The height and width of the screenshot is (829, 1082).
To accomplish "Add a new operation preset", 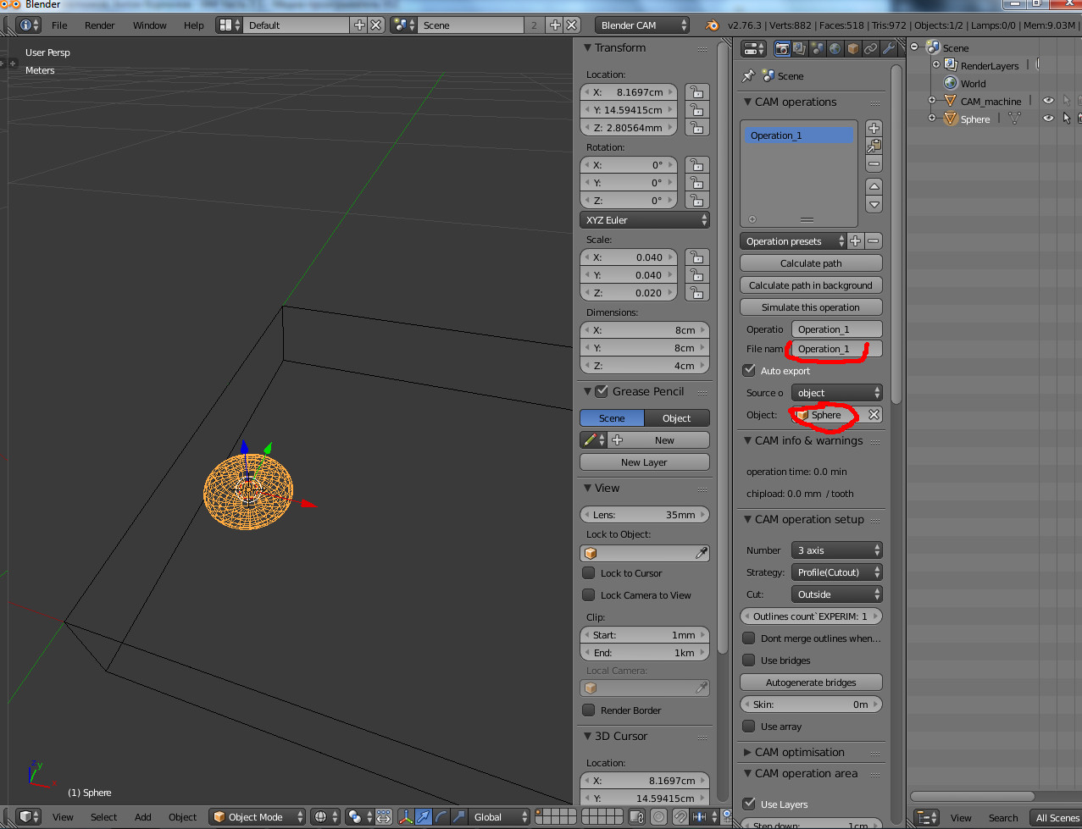I will 856,241.
